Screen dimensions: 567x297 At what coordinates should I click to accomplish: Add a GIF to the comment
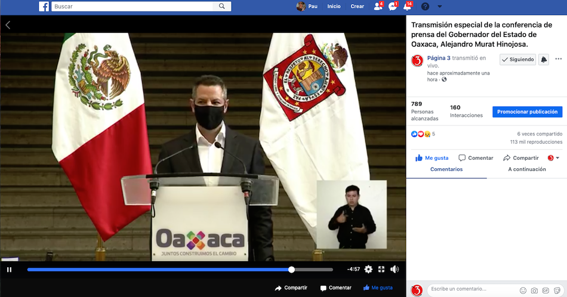(x=546, y=290)
